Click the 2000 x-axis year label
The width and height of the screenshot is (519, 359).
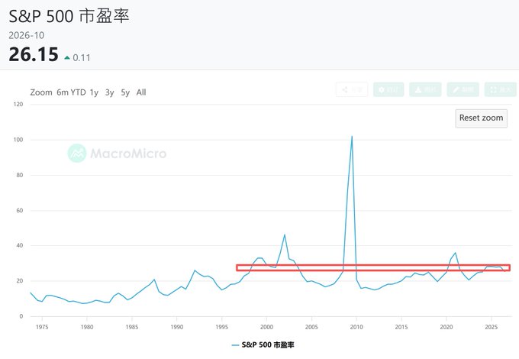point(266,327)
